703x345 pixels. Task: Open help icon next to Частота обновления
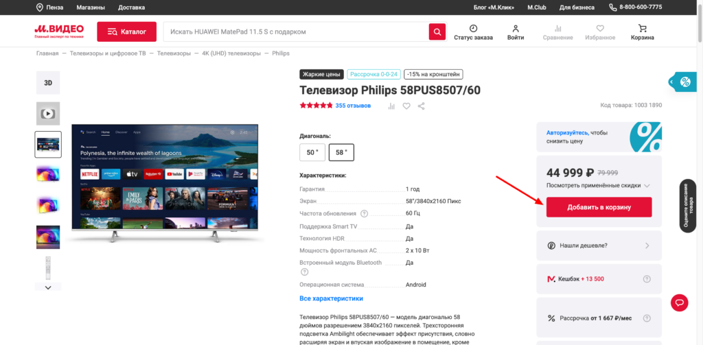pos(365,214)
